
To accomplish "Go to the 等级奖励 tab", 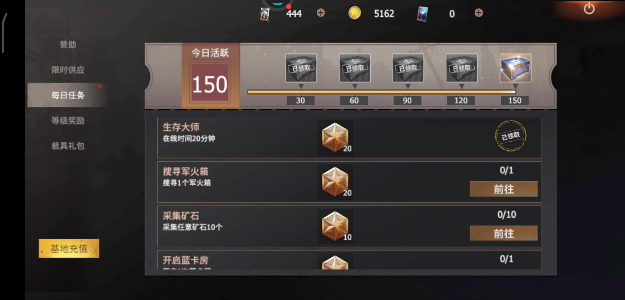I will pyautogui.click(x=68, y=121).
